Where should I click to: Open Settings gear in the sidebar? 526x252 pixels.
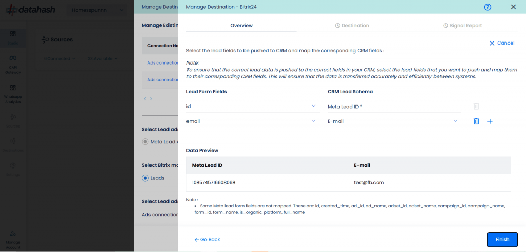click(13, 169)
